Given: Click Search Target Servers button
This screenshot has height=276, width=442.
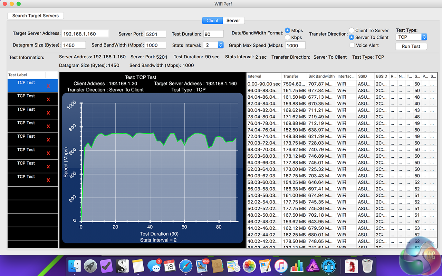Looking at the screenshot, I should (x=36, y=16).
